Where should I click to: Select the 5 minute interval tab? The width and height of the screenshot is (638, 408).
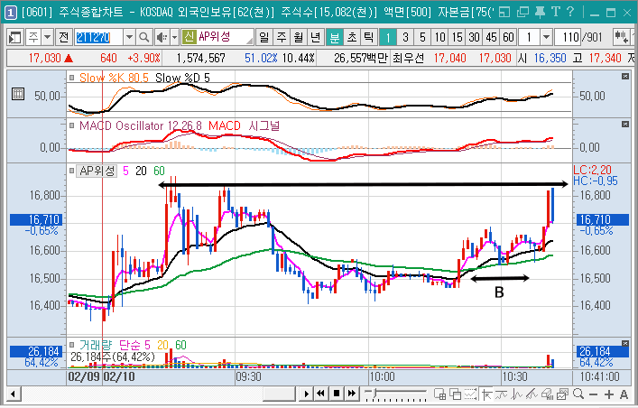422,38
